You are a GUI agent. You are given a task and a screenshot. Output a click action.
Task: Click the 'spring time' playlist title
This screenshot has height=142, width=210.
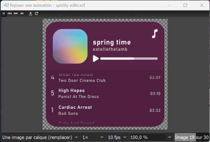coord(112,43)
